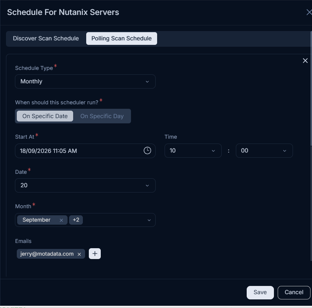
Task: Click the dialog's vertical scrollbar
Action: [311, 89]
